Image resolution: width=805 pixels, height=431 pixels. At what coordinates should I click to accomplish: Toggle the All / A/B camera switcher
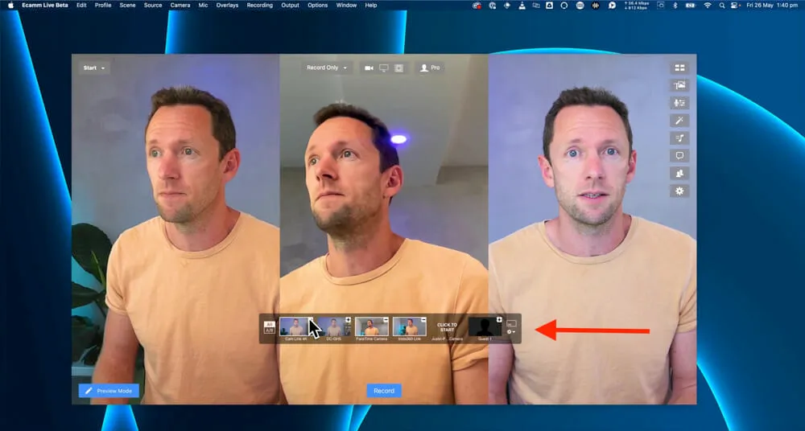point(270,327)
